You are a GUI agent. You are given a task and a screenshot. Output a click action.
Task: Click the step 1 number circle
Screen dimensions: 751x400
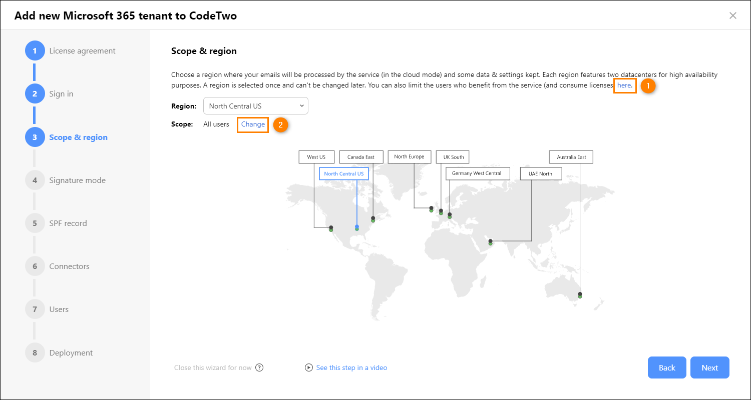35,51
